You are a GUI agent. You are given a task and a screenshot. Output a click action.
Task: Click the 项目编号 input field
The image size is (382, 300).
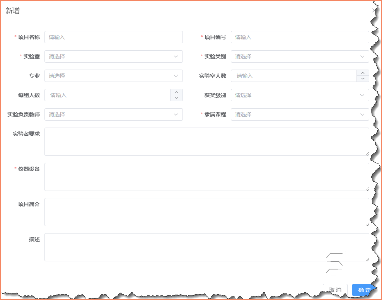point(300,37)
